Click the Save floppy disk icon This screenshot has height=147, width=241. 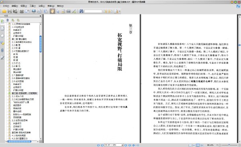click(x=10, y=11)
